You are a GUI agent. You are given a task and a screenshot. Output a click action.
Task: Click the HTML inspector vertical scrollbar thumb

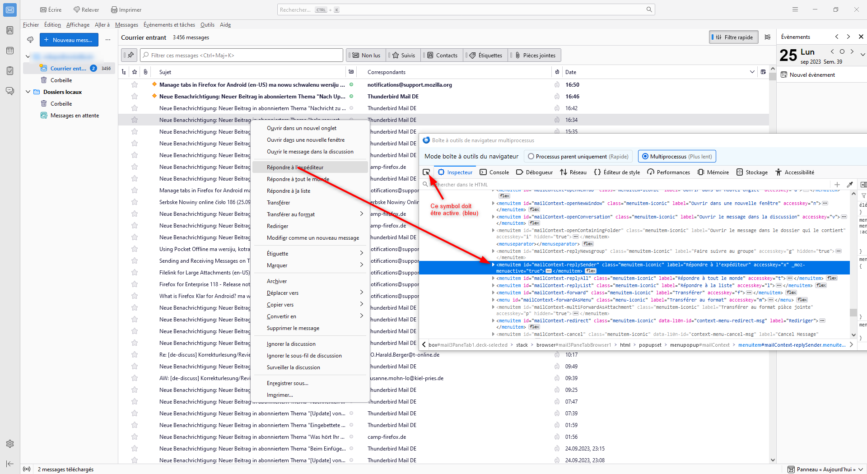pos(853,312)
